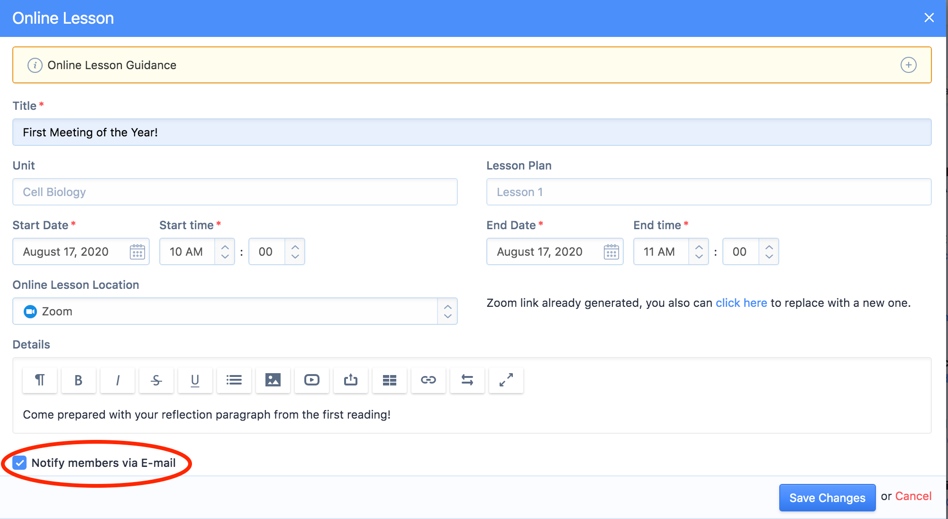This screenshot has width=948, height=519.
Task: Click the 'click here' Zoom link
Action: click(741, 303)
